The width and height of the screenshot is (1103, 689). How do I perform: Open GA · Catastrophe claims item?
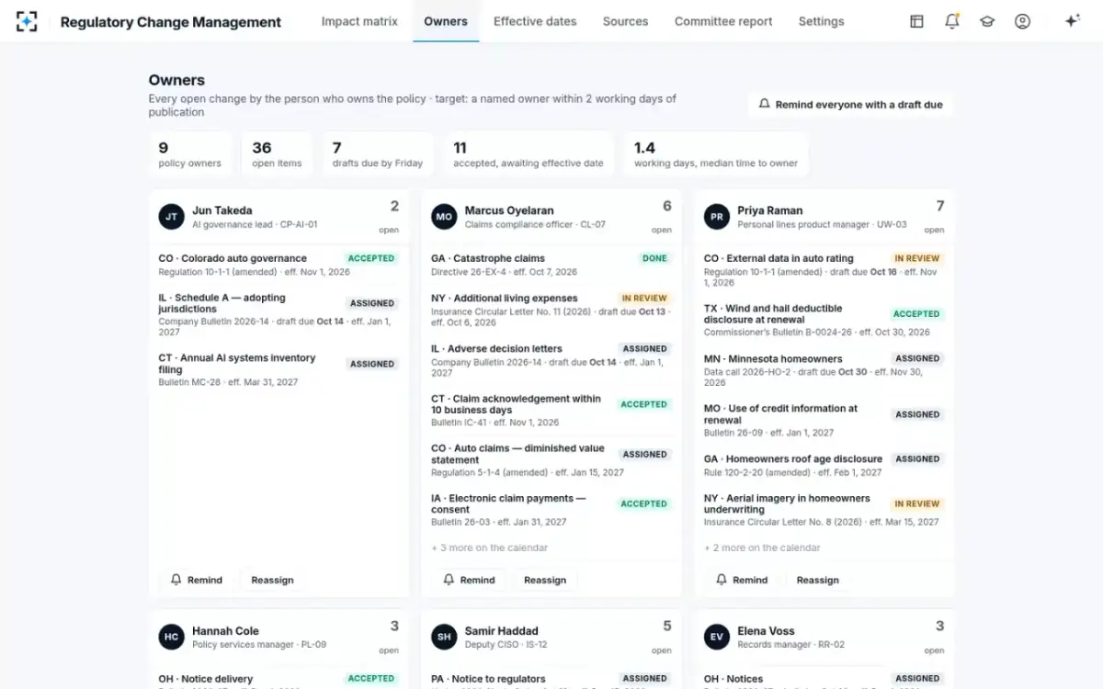tap(551, 265)
